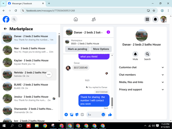Click the 8037200540 message from Danae
Screen dimensions: 172x129
[80, 68]
